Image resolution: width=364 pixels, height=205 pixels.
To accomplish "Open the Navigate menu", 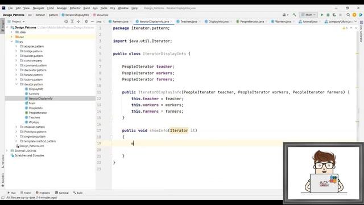I will tap(38, 8).
